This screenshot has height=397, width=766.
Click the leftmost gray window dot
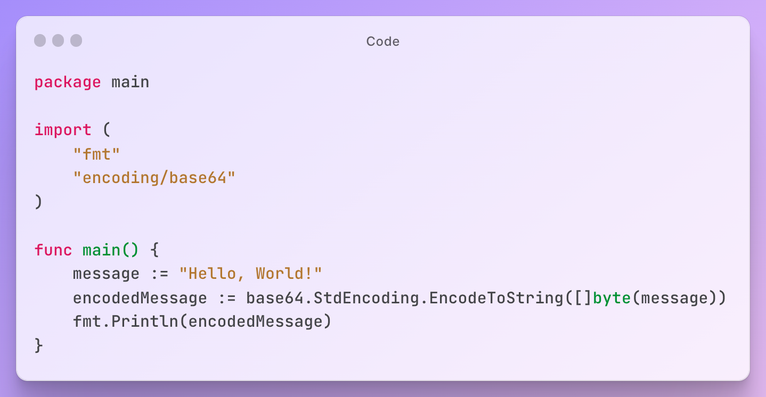[40, 40]
